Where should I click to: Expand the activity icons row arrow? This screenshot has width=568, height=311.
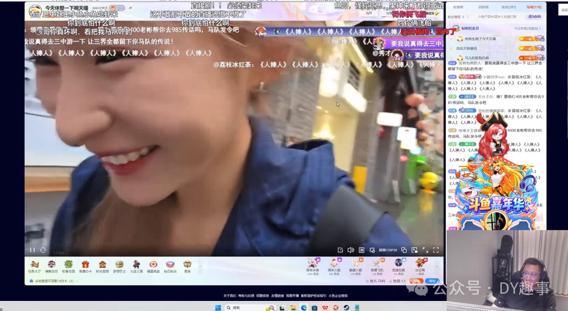200,266
